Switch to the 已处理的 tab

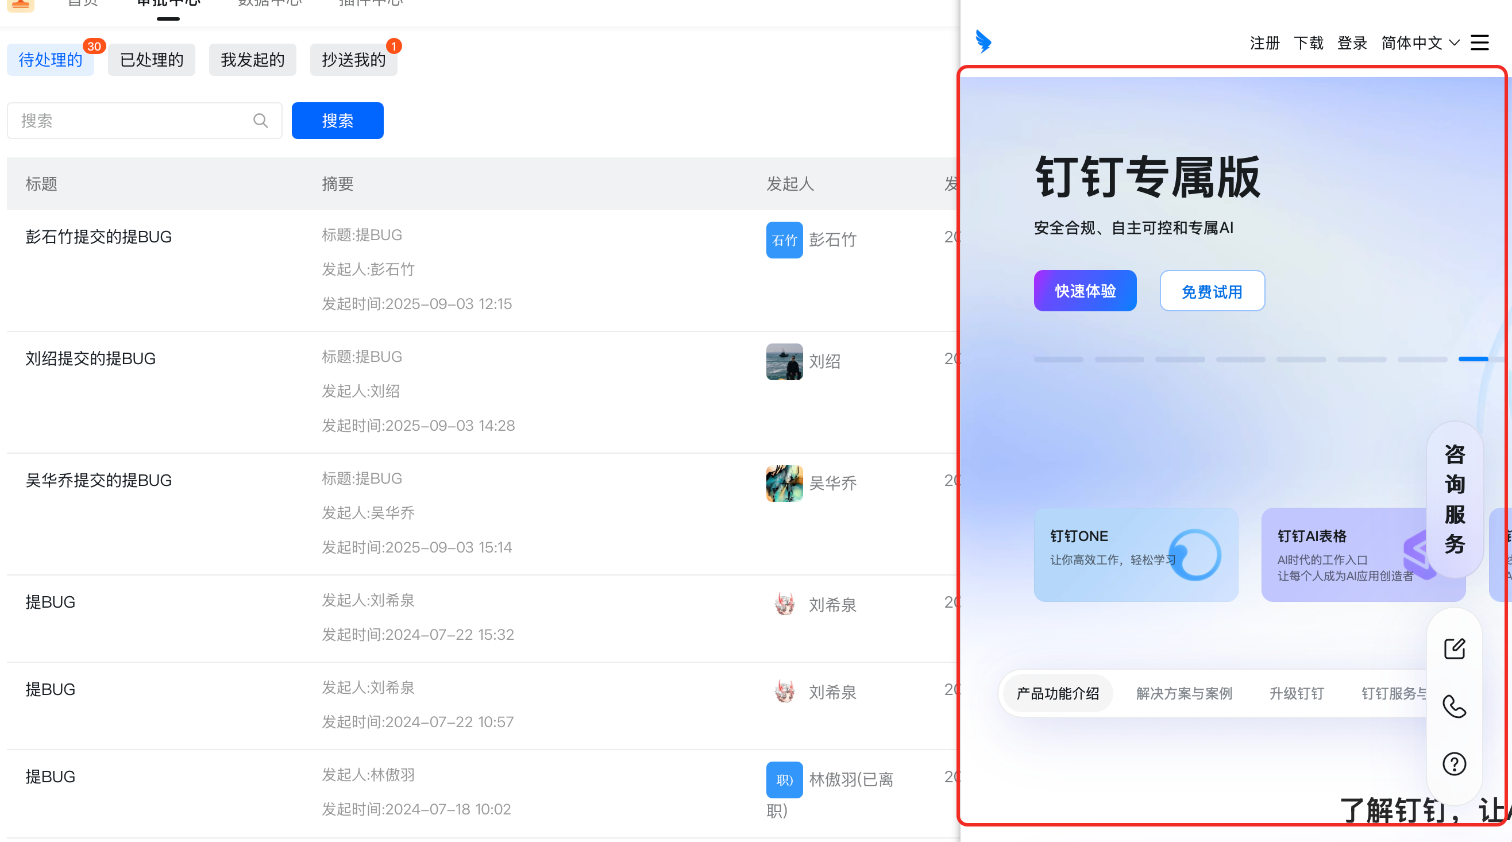tap(152, 60)
